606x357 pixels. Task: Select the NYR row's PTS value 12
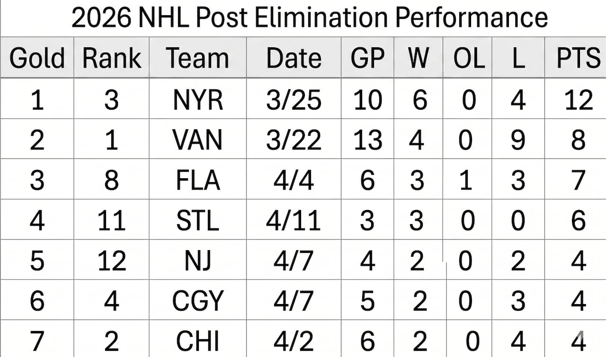tap(578, 100)
